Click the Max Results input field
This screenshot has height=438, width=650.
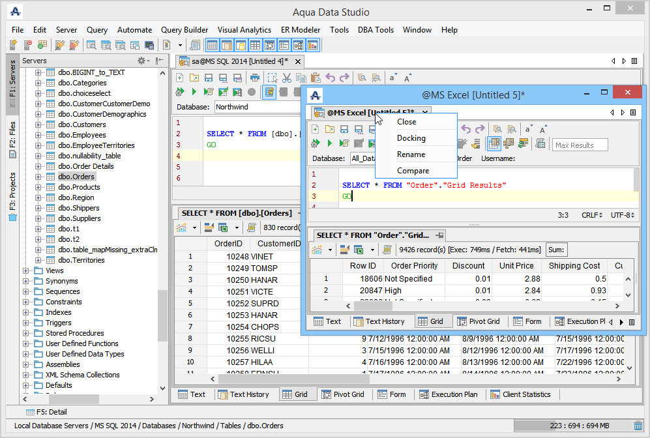(580, 145)
